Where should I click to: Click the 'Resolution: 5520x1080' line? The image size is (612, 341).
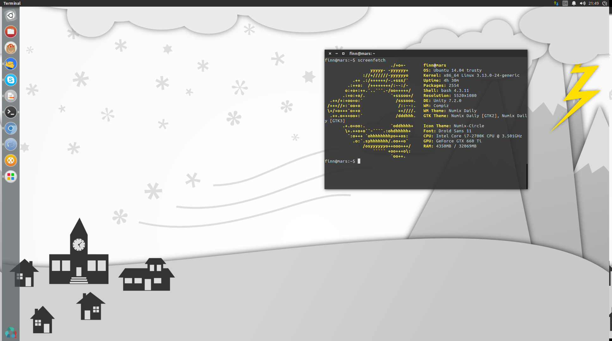450,95
